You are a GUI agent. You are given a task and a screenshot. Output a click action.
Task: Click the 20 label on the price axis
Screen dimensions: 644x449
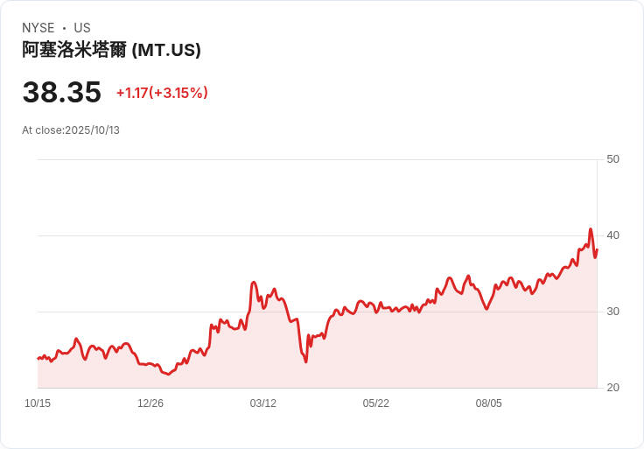pos(613,388)
